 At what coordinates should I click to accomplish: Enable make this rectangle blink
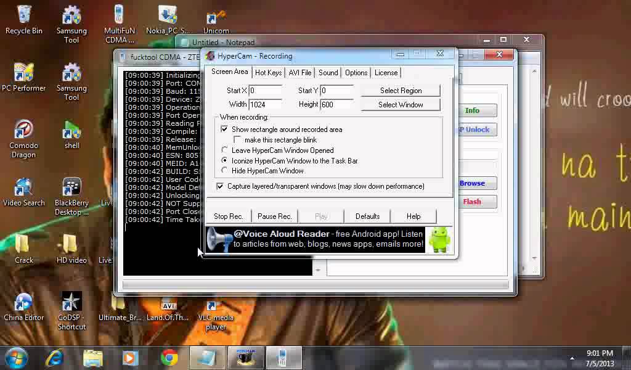coord(237,140)
